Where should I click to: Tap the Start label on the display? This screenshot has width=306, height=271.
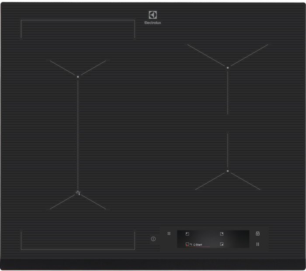(x=199, y=245)
